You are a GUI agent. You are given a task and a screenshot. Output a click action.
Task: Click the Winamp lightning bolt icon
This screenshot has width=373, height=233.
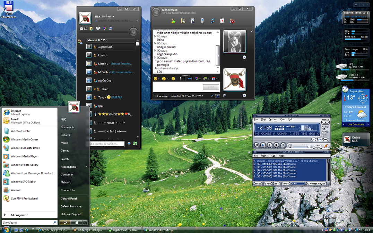(x=326, y=146)
